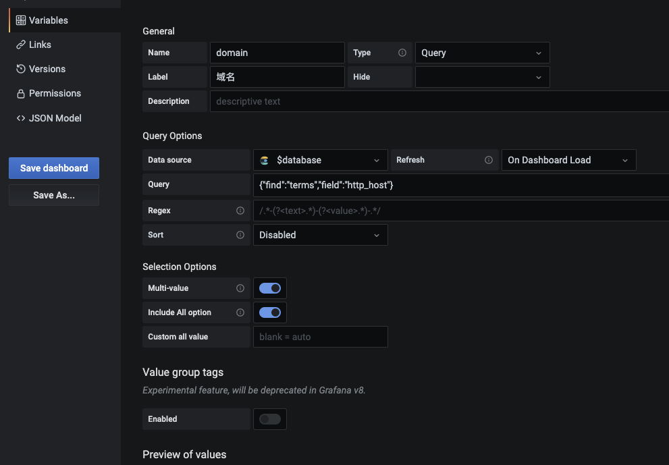Image resolution: width=669 pixels, height=465 pixels.
Task: Click the Save dashboard button
Action: click(x=53, y=167)
